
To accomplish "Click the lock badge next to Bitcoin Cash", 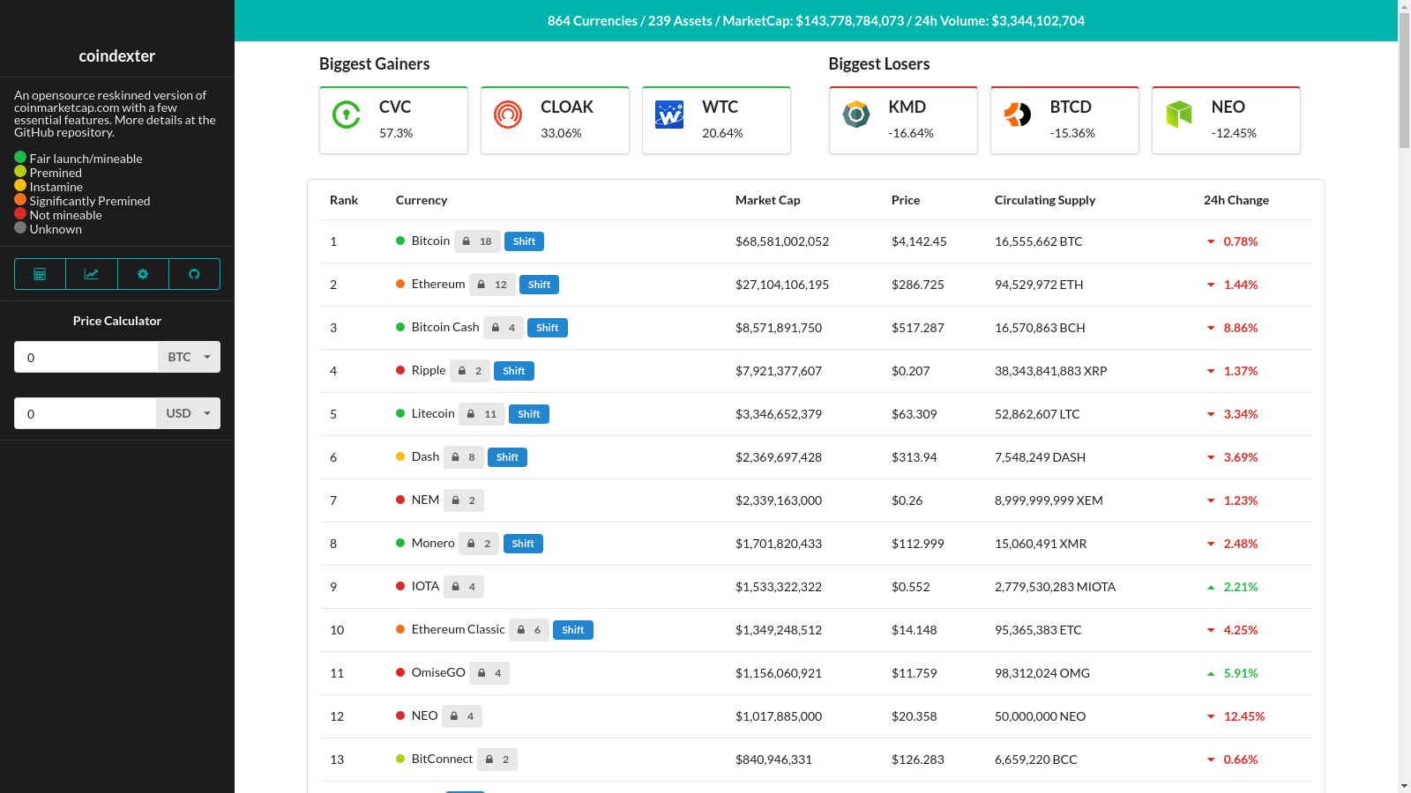I will click(x=504, y=328).
